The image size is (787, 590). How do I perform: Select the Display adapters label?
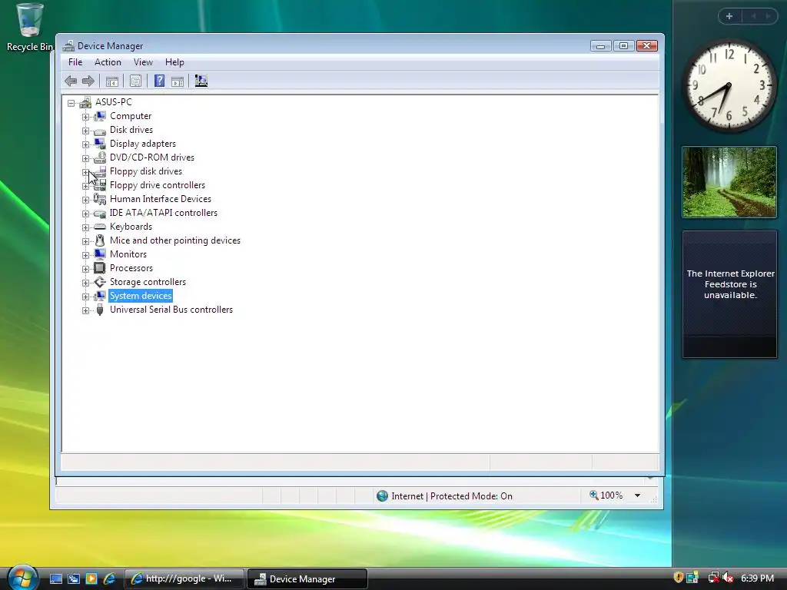pyautogui.click(x=143, y=144)
